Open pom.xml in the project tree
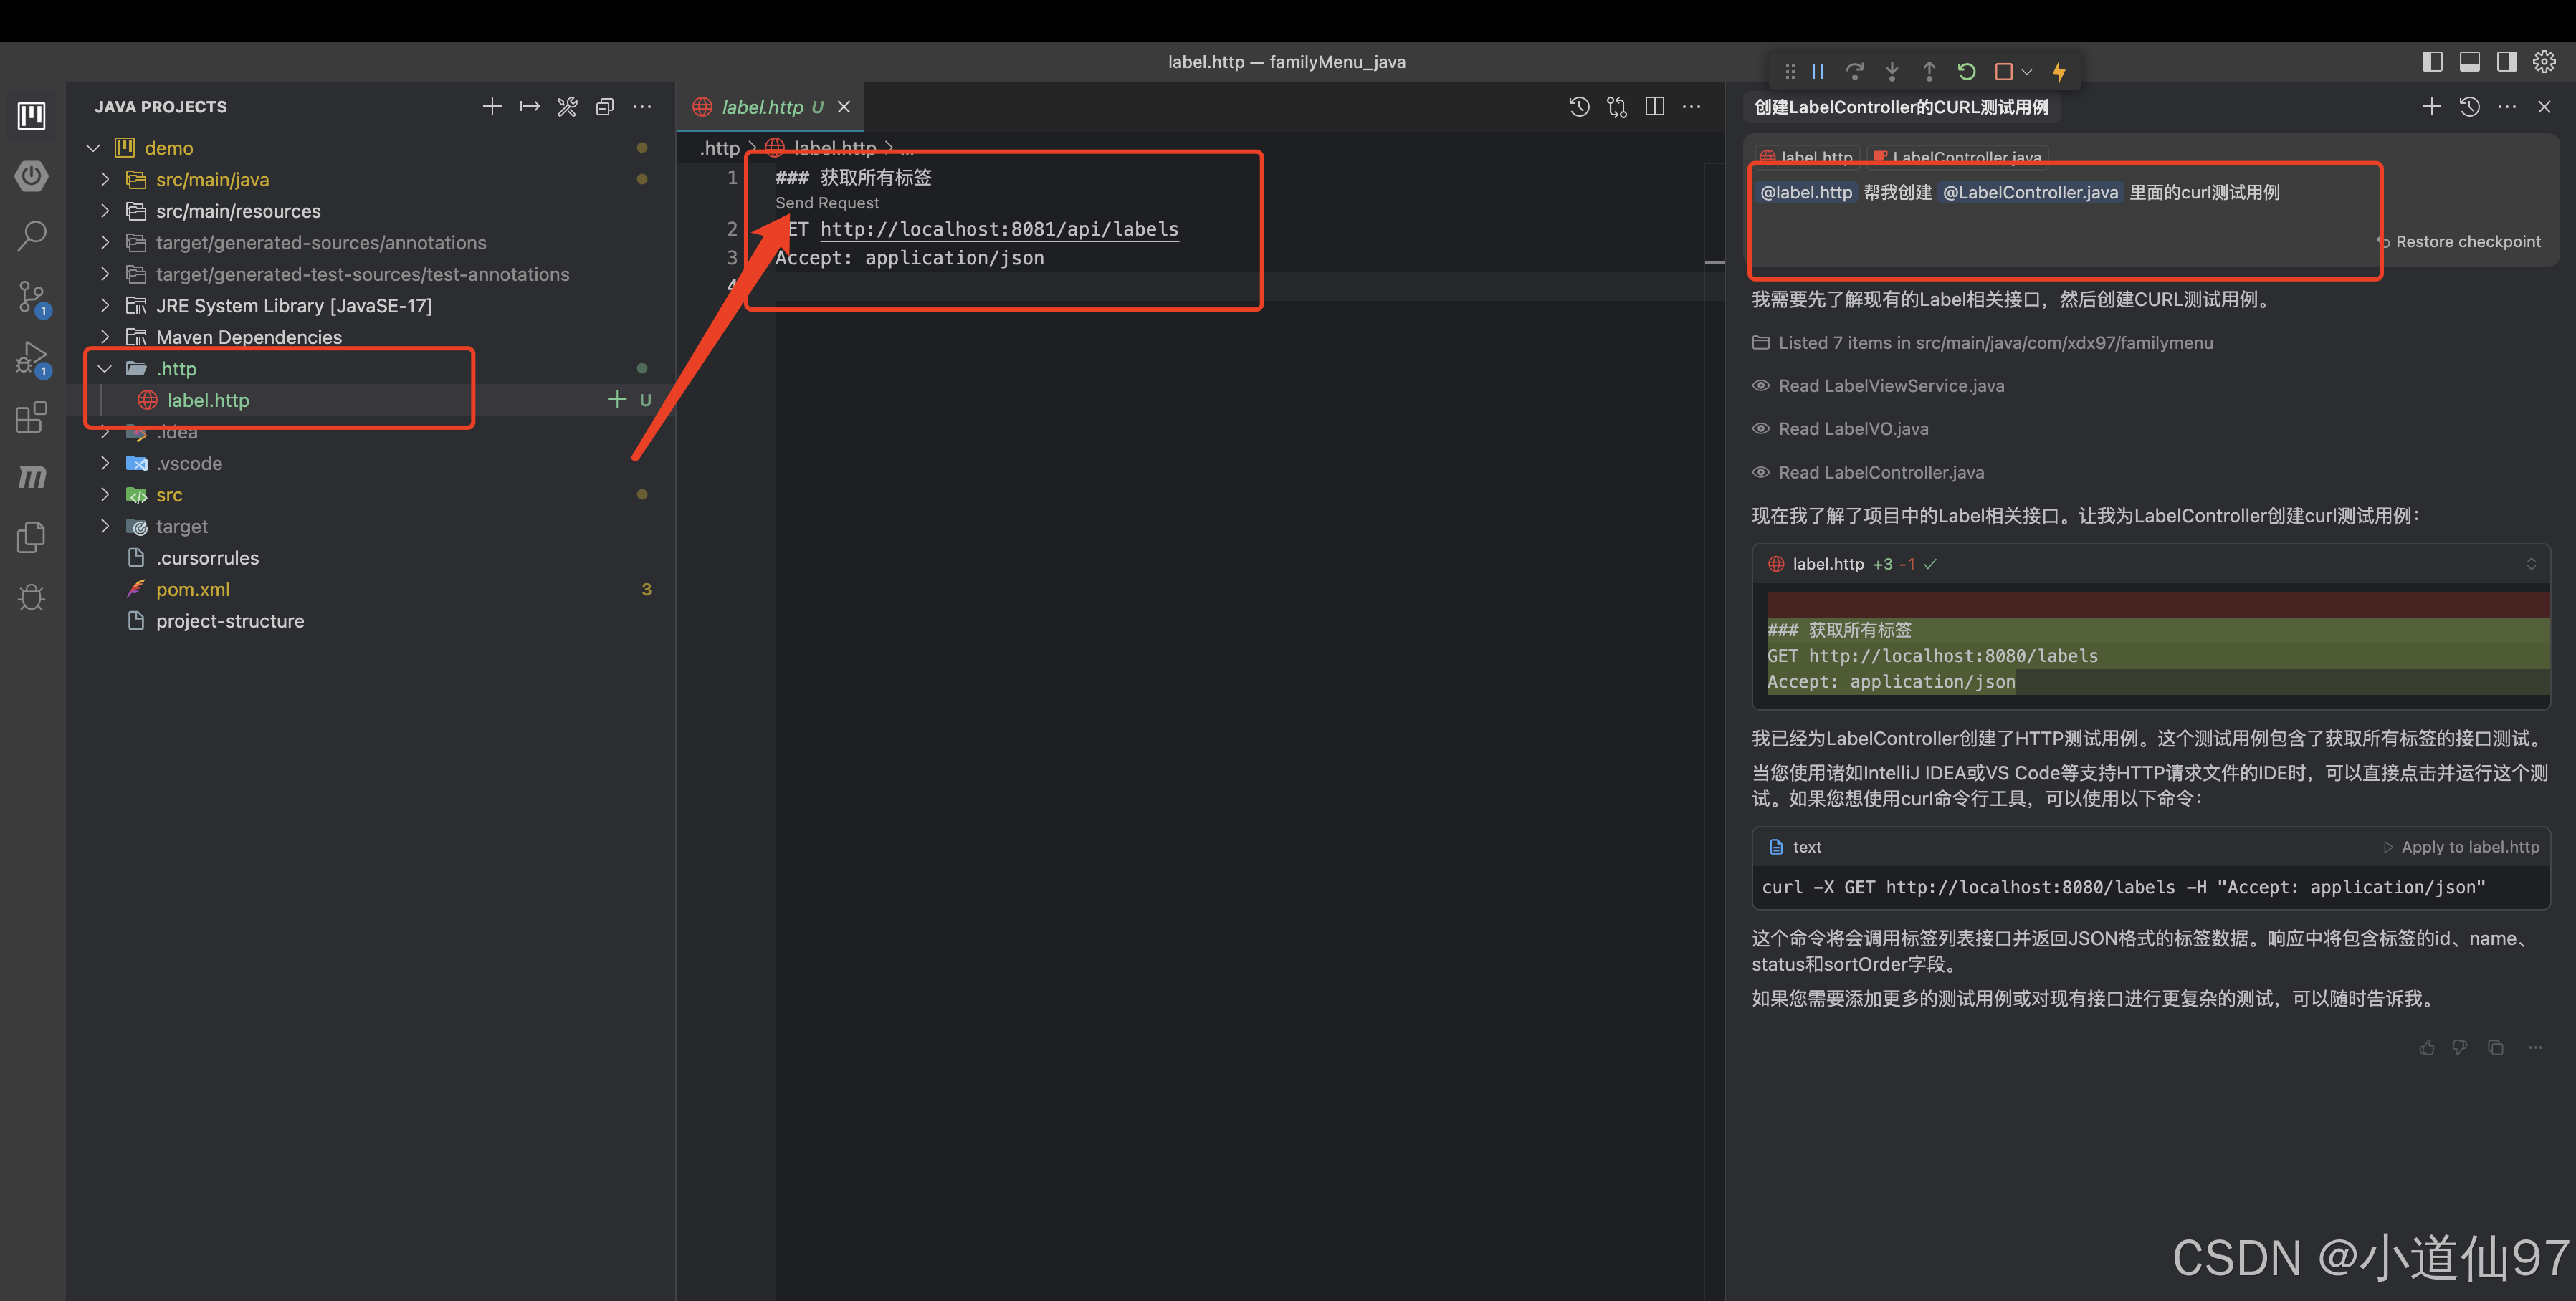 (193, 590)
